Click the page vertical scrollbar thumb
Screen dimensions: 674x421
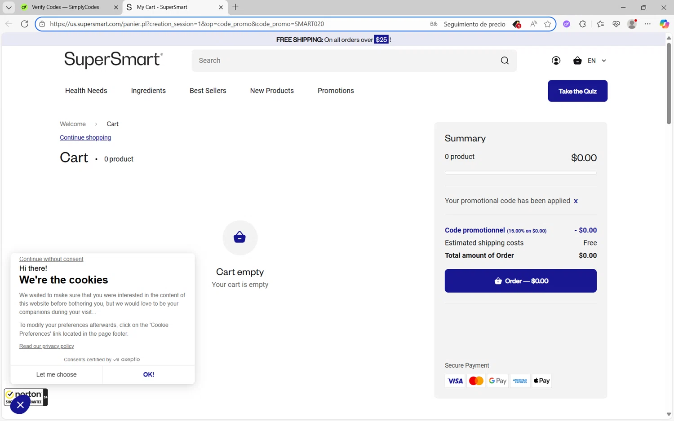669,83
